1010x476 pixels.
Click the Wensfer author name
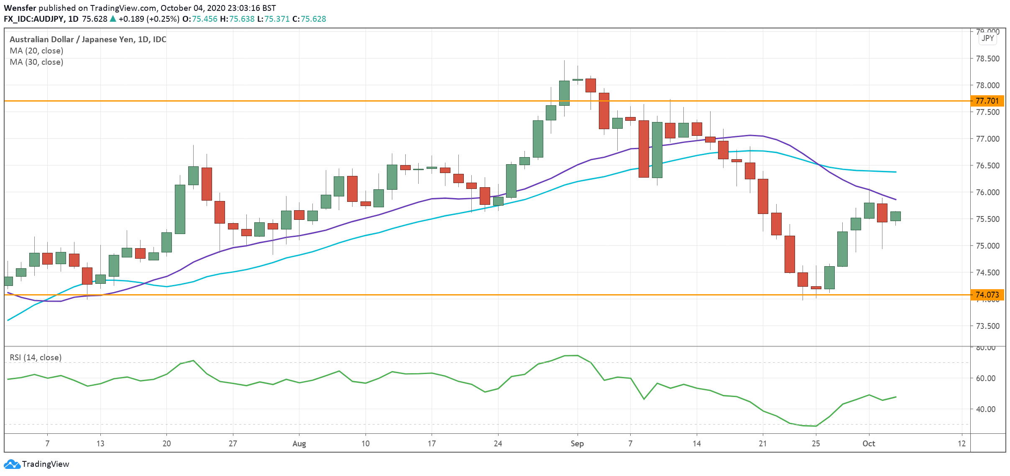coord(20,8)
